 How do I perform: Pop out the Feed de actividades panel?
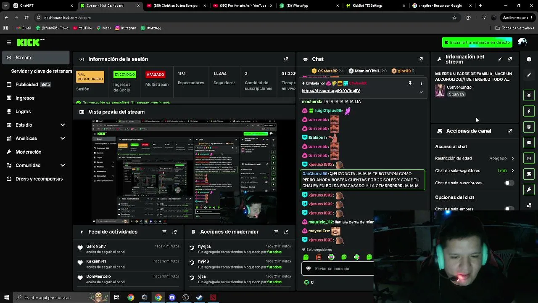tap(174, 232)
